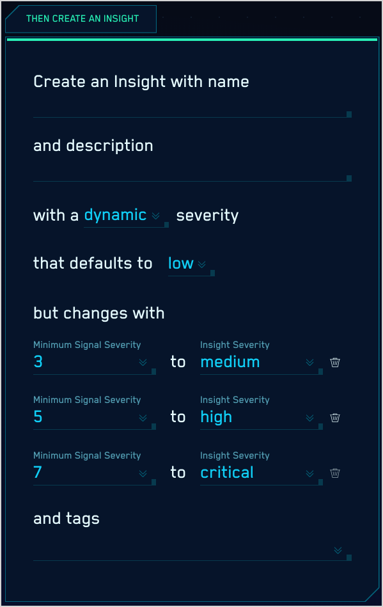Click the 'dynamic' severity text link
The image size is (383, 607).
click(x=114, y=216)
